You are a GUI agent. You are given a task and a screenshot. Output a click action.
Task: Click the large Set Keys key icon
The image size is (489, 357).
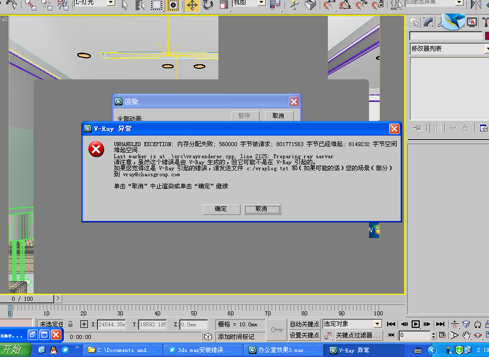point(277,330)
